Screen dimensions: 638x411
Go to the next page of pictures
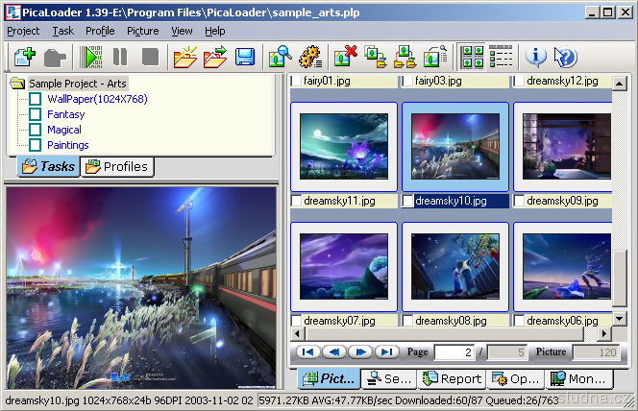click(x=360, y=352)
